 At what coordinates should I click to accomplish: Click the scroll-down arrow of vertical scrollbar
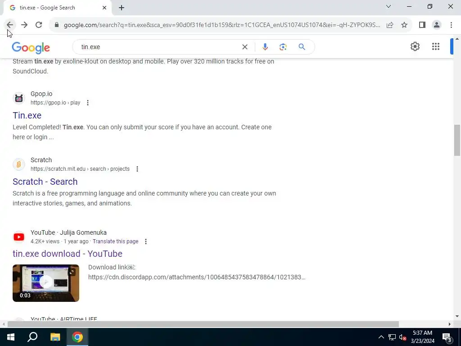457,316
